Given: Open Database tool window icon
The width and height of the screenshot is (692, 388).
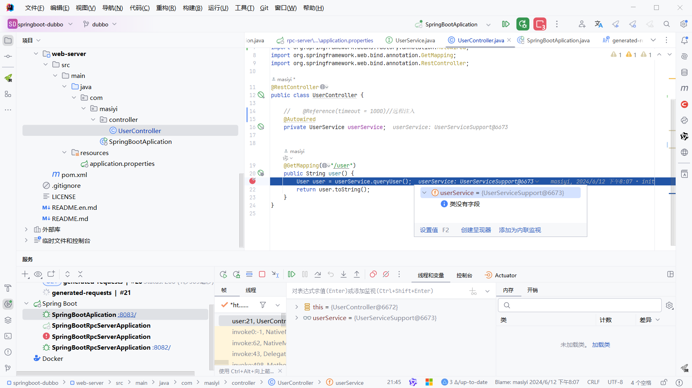Looking at the screenshot, I should click(684, 72).
